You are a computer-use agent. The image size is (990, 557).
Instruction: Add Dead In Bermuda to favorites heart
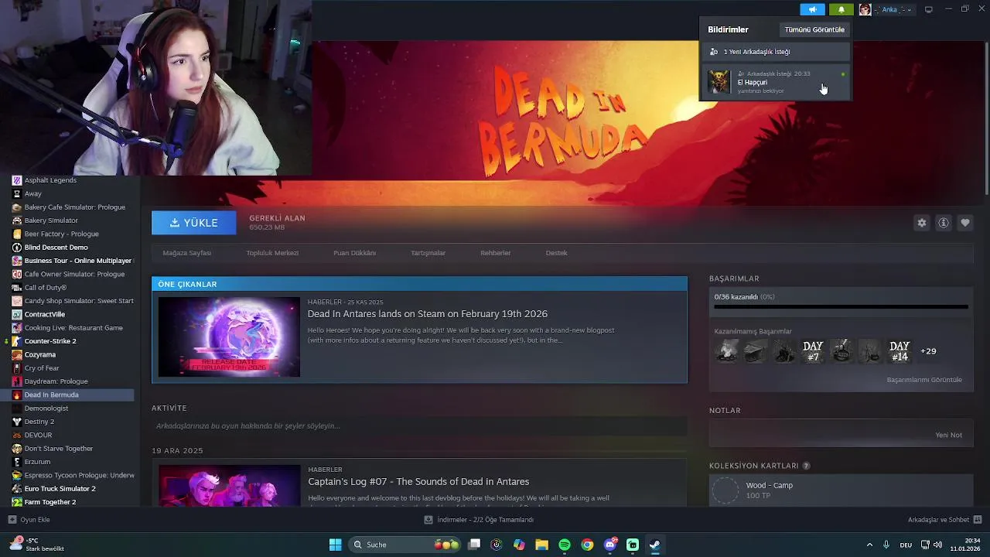[965, 223]
